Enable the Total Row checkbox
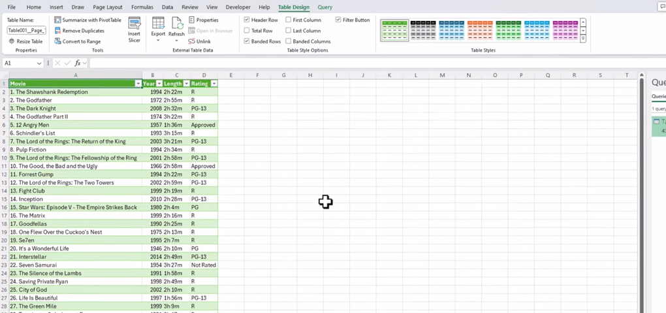Viewport: 666px width, 313px height. (x=247, y=31)
